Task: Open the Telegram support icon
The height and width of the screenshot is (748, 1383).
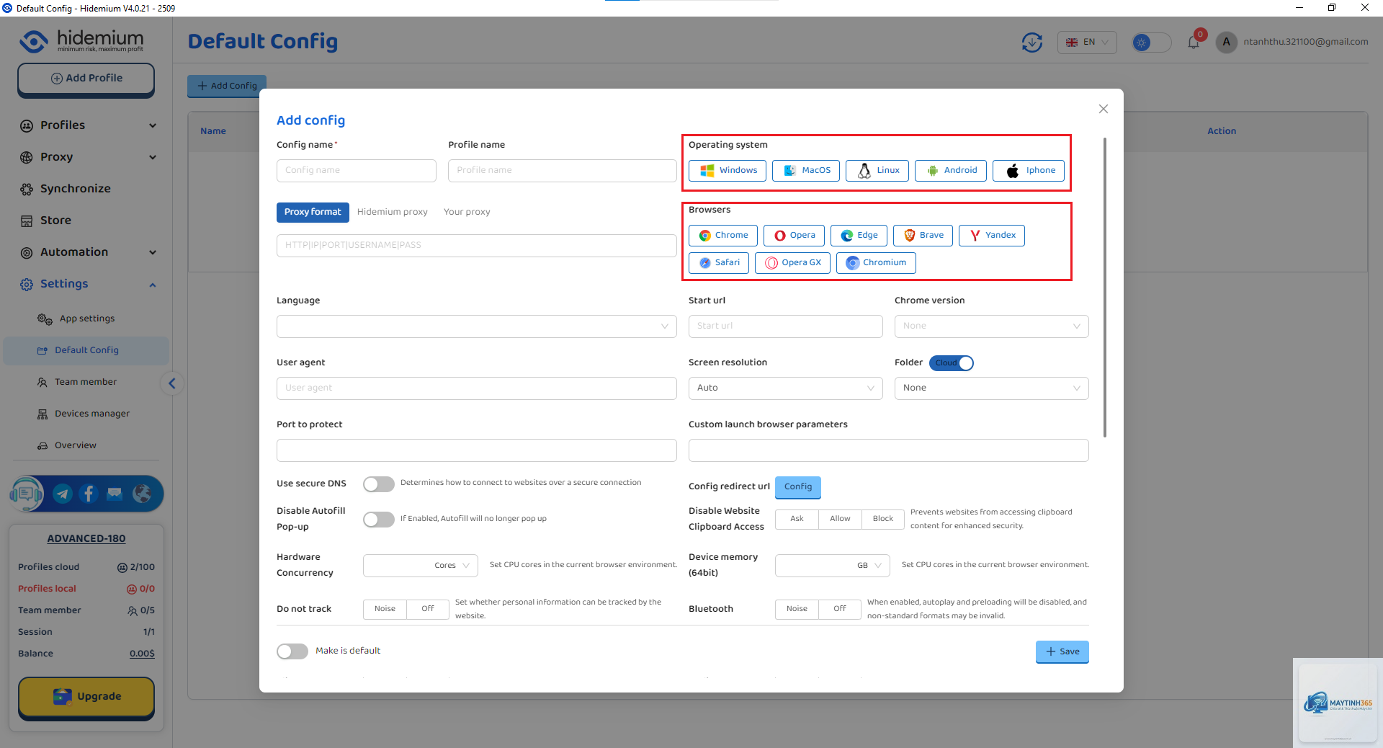Action: (63, 494)
